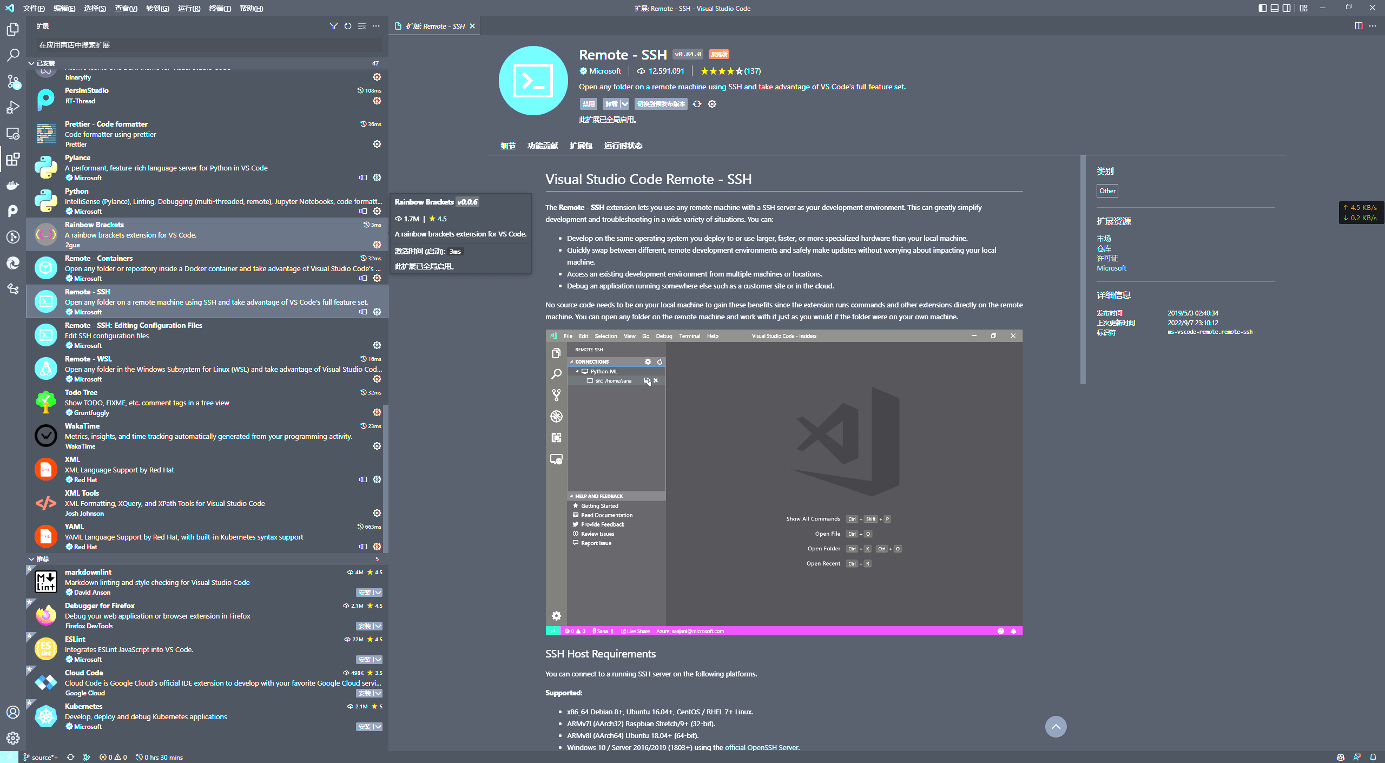Click the filter extensions funnel icon
This screenshot has width=1385, height=763.
[x=334, y=26]
